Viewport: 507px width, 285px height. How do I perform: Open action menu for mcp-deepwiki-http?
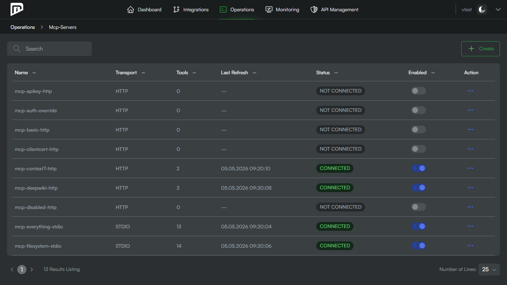coord(470,188)
